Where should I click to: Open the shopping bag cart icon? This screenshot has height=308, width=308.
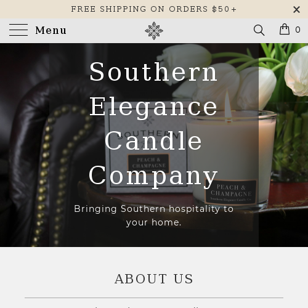point(285,29)
